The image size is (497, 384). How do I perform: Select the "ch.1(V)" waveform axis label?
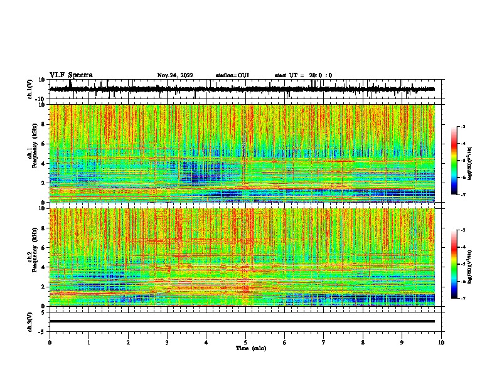pos(30,89)
